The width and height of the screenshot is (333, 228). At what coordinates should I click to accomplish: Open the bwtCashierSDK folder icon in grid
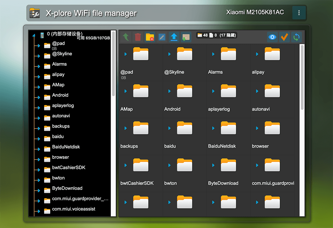[x=141, y=165]
